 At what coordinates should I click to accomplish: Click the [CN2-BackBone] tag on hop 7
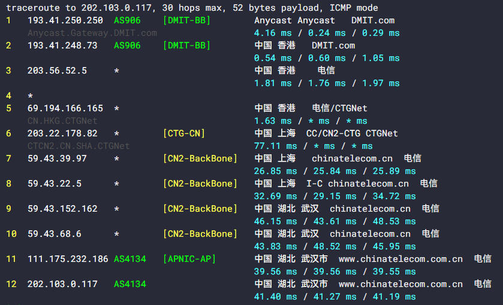tap(200, 158)
